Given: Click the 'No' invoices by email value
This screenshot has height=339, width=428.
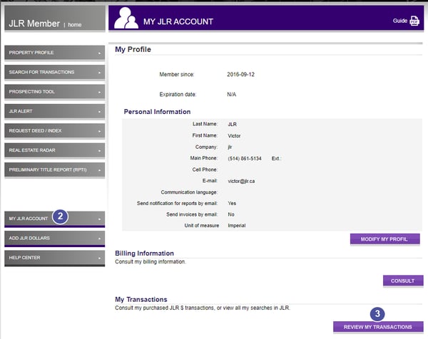Looking at the screenshot, I should pyautogui.click(x=231, y=214).
